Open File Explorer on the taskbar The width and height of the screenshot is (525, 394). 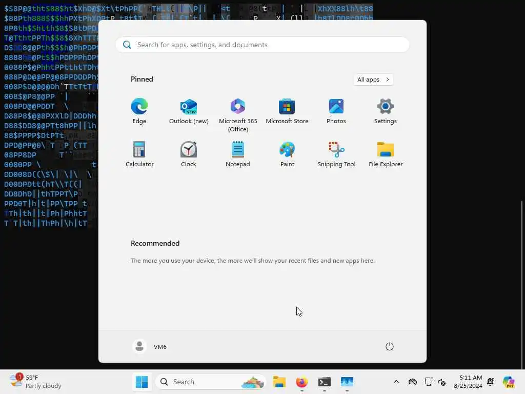(279, 382)
